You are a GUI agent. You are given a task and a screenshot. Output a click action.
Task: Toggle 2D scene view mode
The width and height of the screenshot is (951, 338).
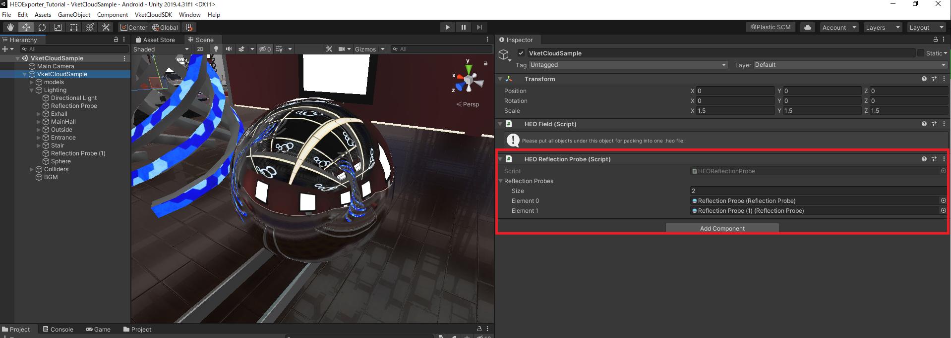pyautogui.click(x=200, y=49)
